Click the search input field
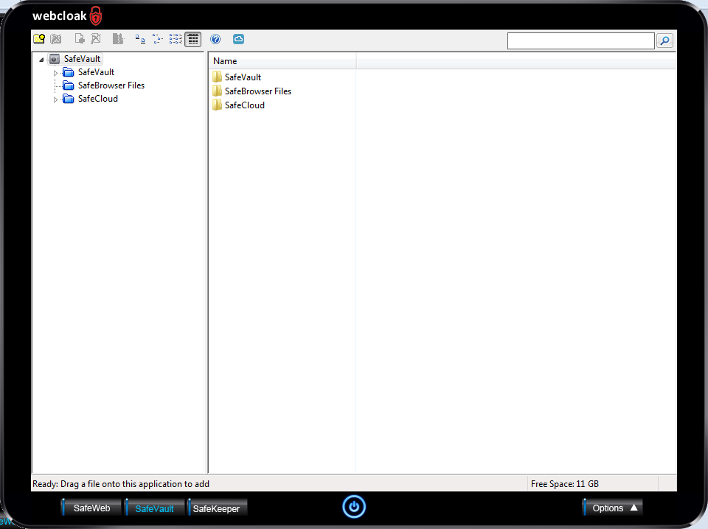This screenshot has width=708, height=529. coord(580,41)
